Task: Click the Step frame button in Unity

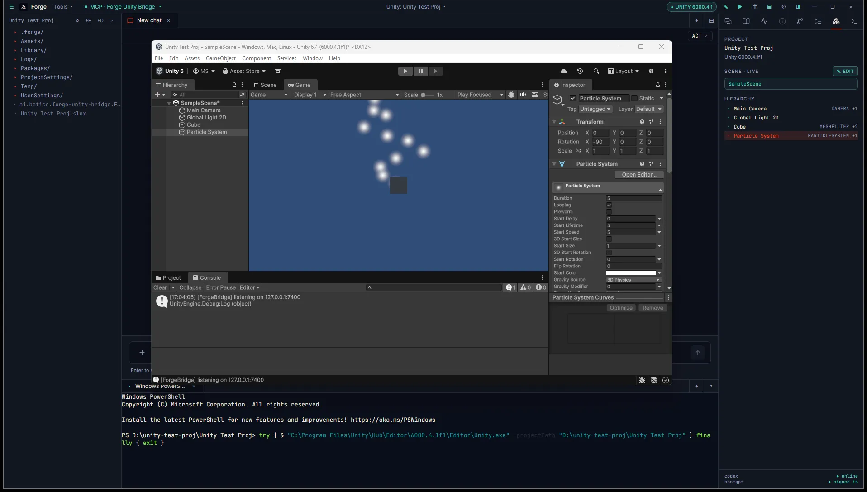Action: point(436,71)
